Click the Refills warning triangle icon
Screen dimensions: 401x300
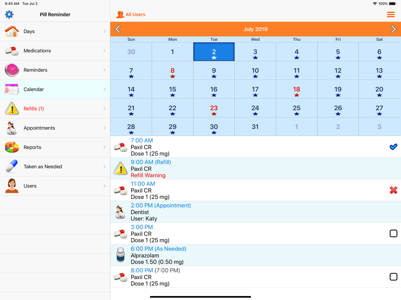point(12,109)
